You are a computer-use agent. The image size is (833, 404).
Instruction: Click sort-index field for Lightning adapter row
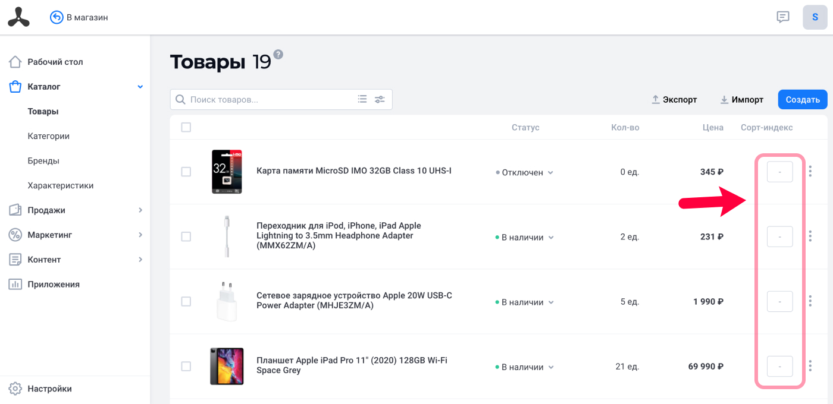click(779, 236)
